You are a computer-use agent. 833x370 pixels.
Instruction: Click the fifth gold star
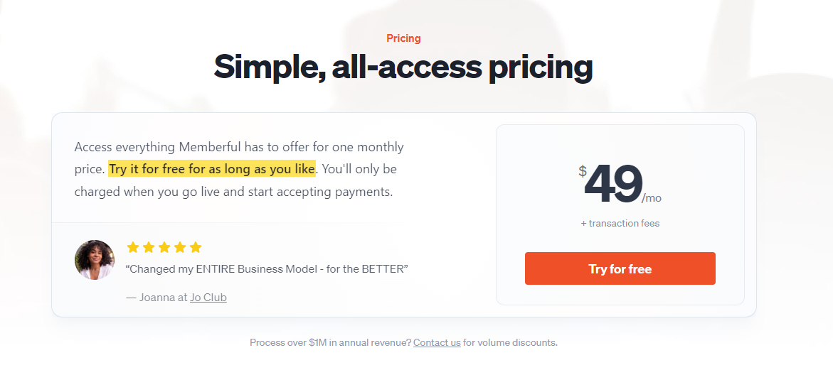coord(196,247)
